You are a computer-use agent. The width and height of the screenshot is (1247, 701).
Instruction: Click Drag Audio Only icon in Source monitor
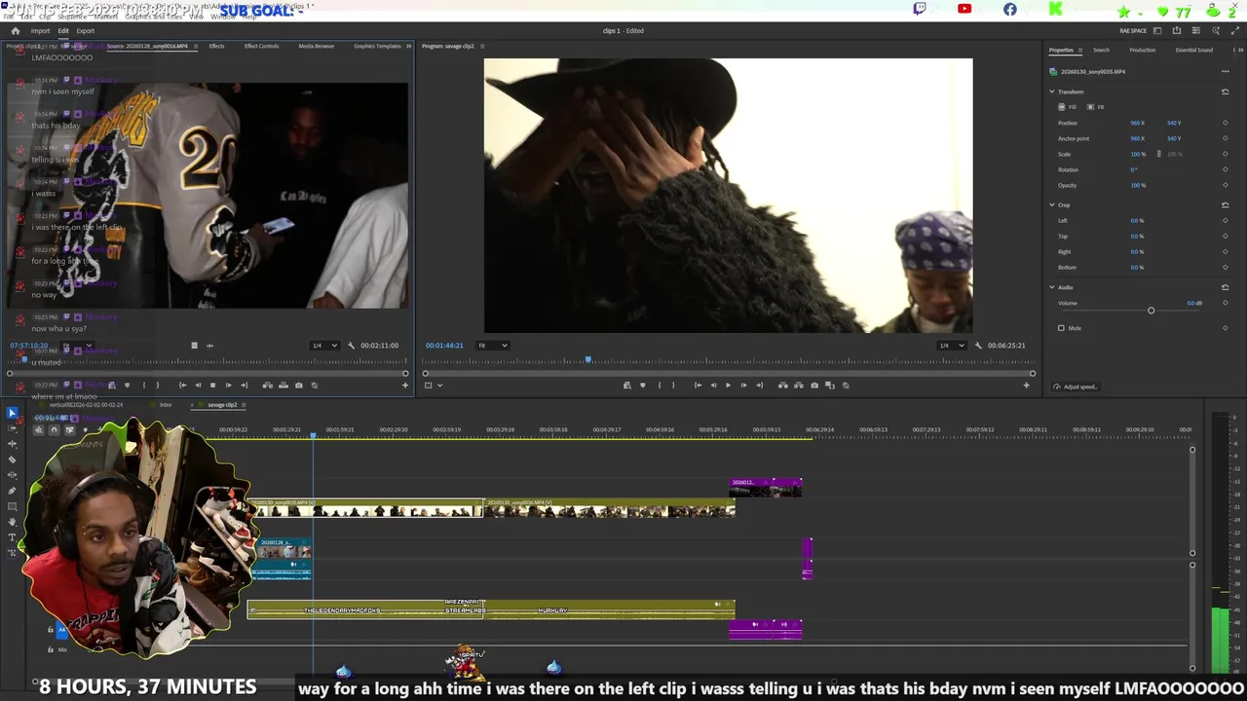[209, 345]
